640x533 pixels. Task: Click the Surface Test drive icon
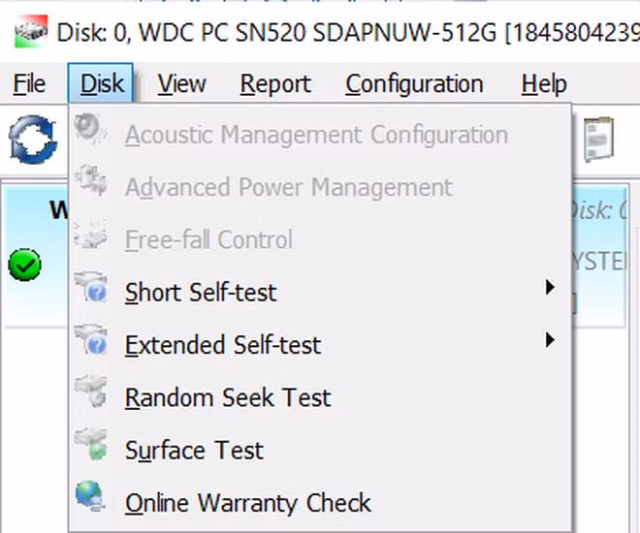pos(91,447)
